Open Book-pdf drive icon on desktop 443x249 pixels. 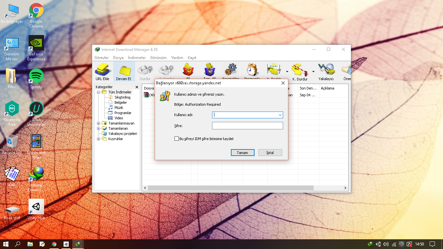12,212
